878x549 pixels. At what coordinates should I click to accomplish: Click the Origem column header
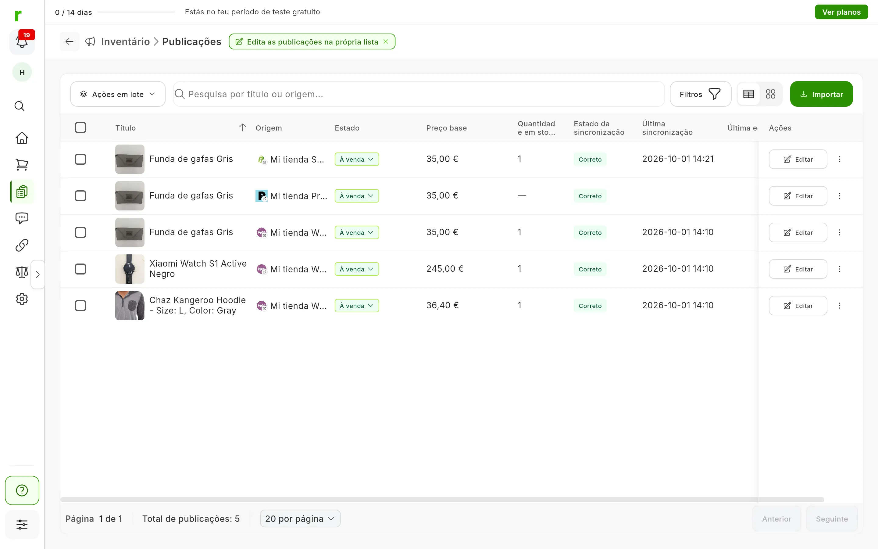point(269,128)
